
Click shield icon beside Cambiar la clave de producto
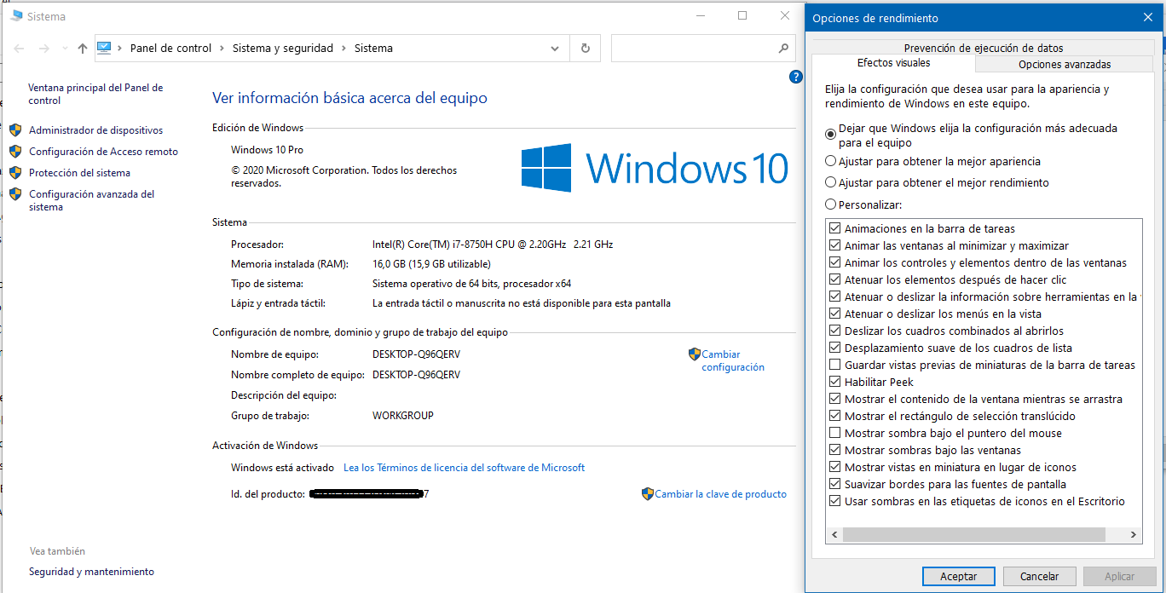point(647,494)
